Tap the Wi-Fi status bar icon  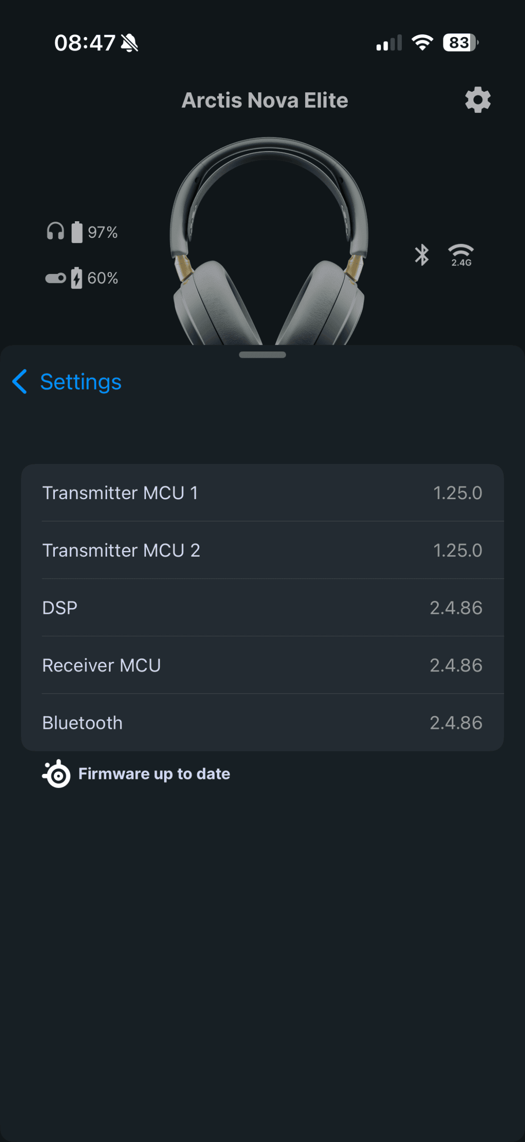[422, 43]
